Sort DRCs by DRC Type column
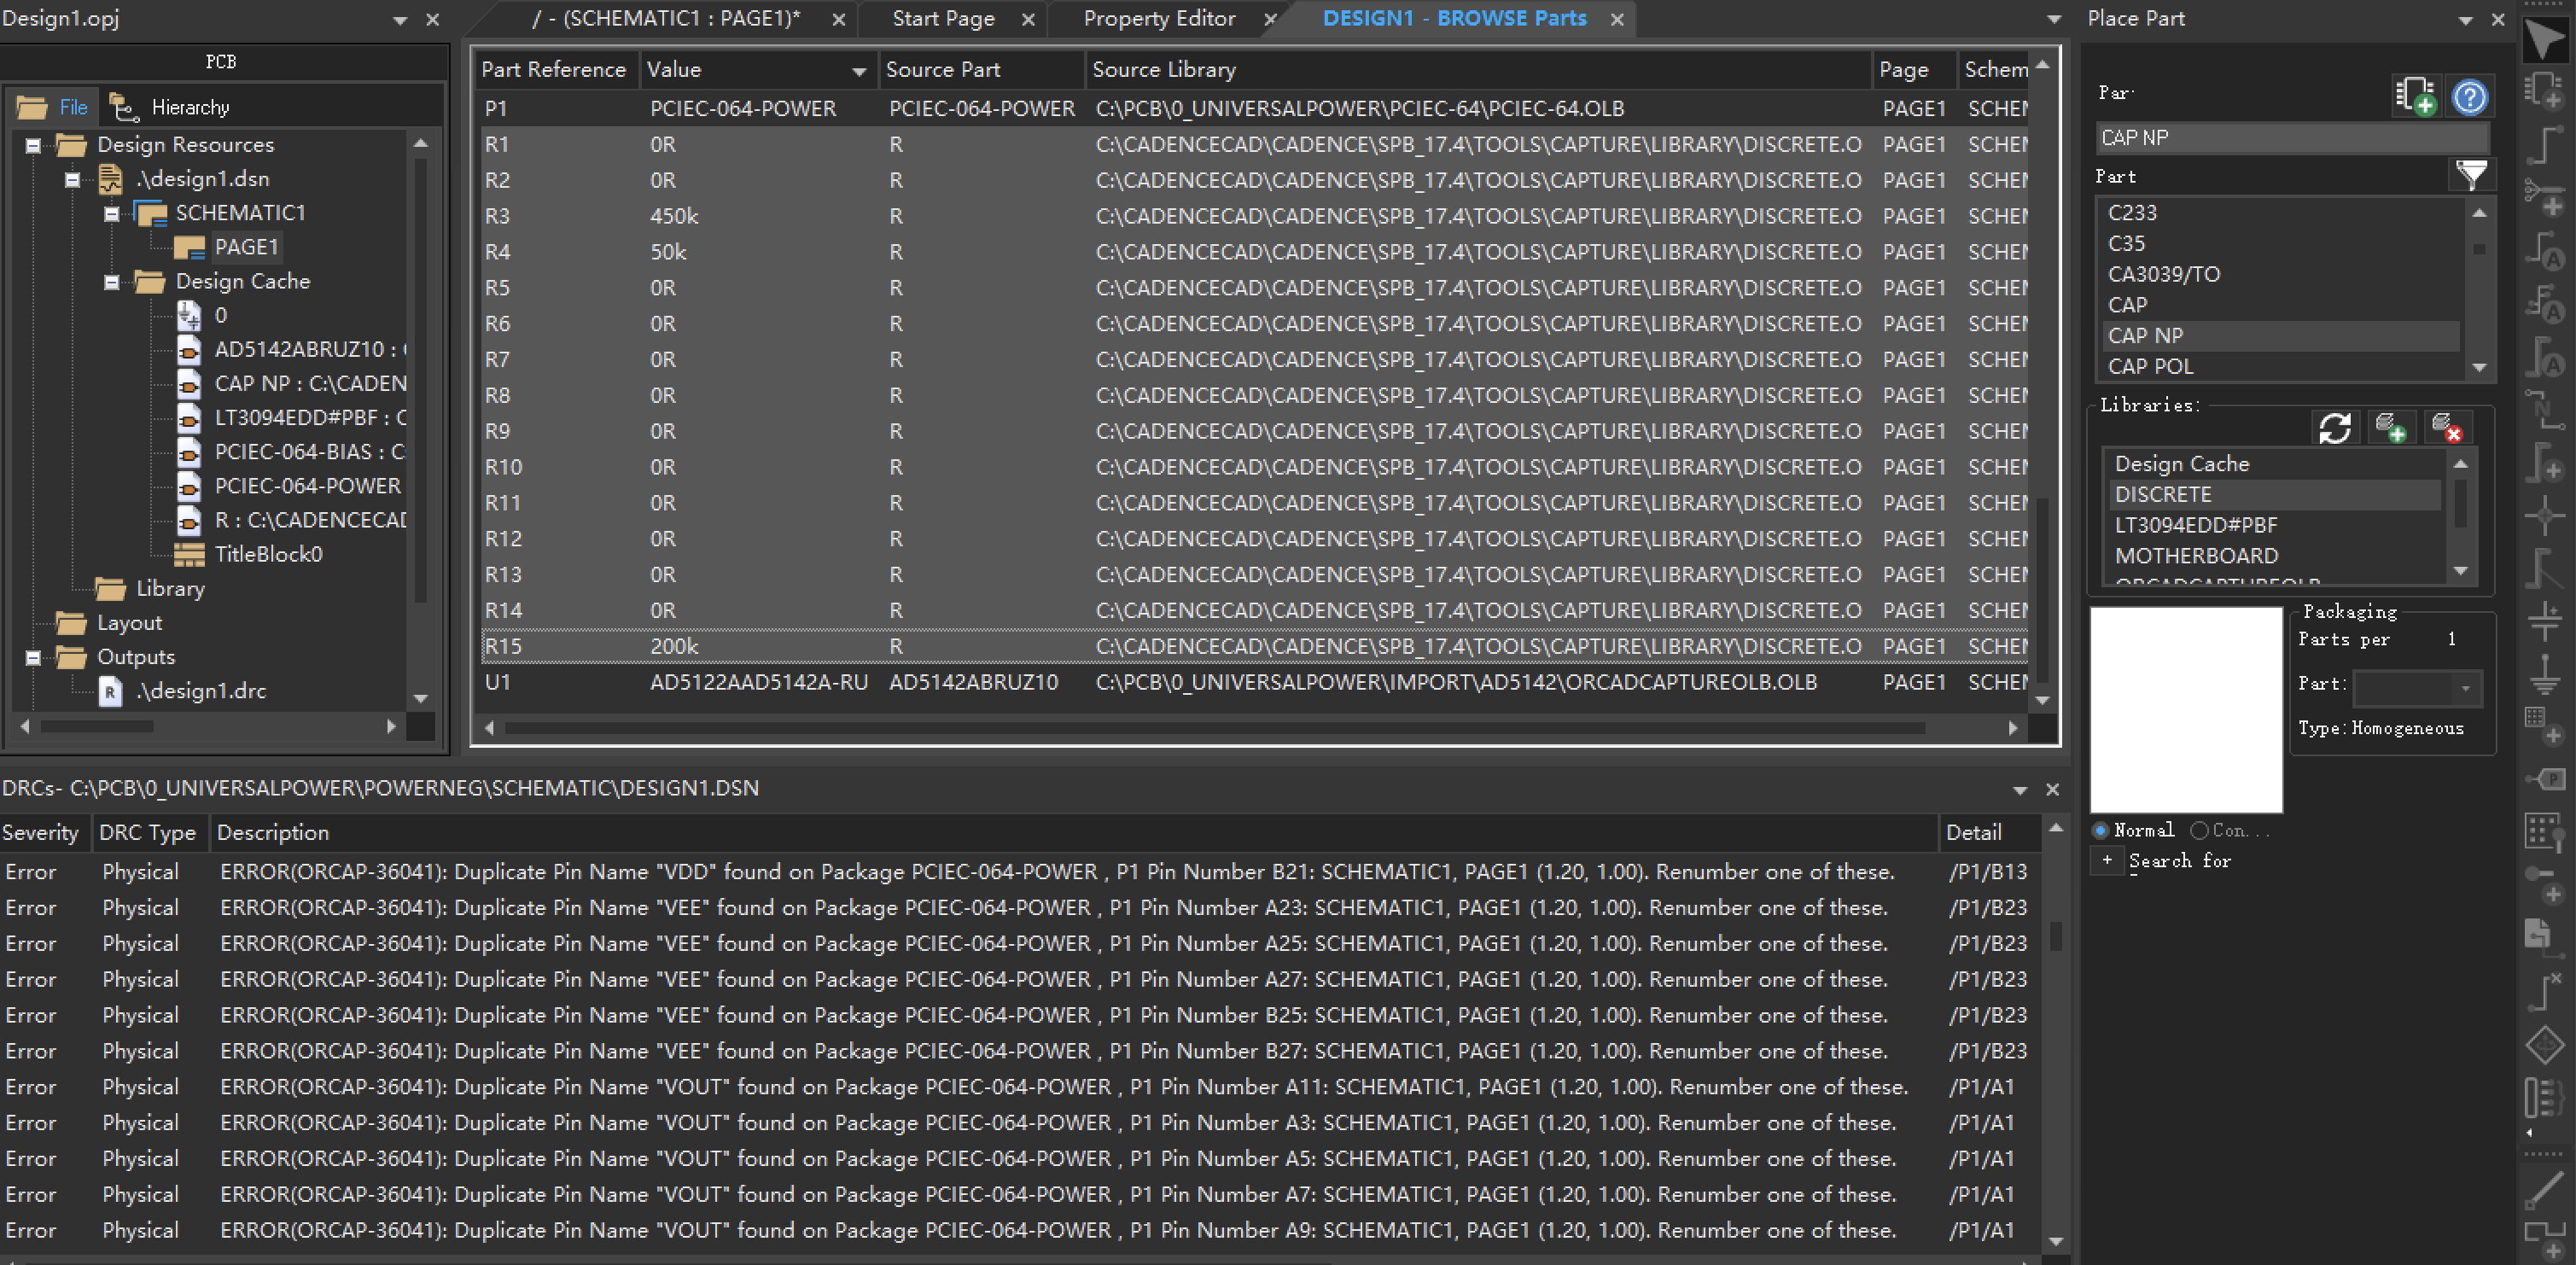Image resolution: width=2576 pixels, height=1265 pixels. point(151,832)
